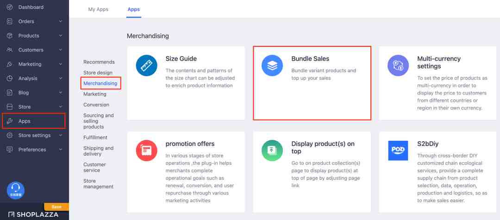This screenshot has width=500, height=220.
Task: Click the promotion offers red icon
Action: tap(146, 151)
